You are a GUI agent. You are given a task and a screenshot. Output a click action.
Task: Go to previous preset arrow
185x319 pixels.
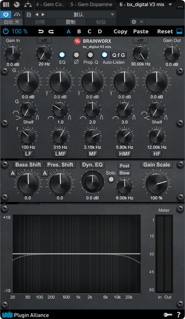pyautogui.click(x=36, y=15)
